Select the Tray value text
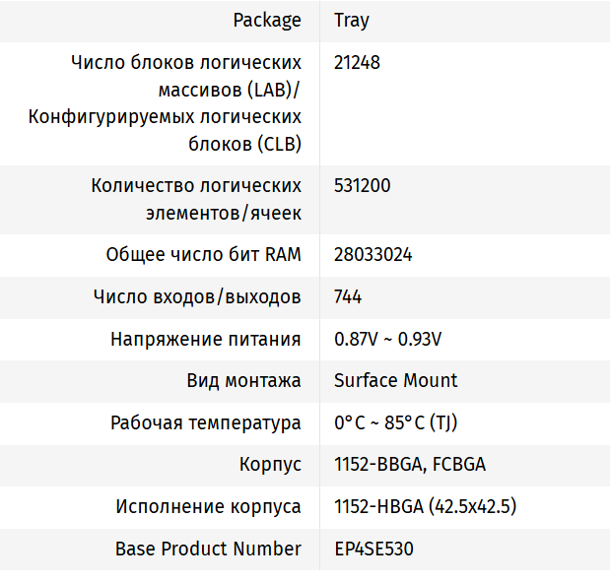610x582 pixels. 352,20
